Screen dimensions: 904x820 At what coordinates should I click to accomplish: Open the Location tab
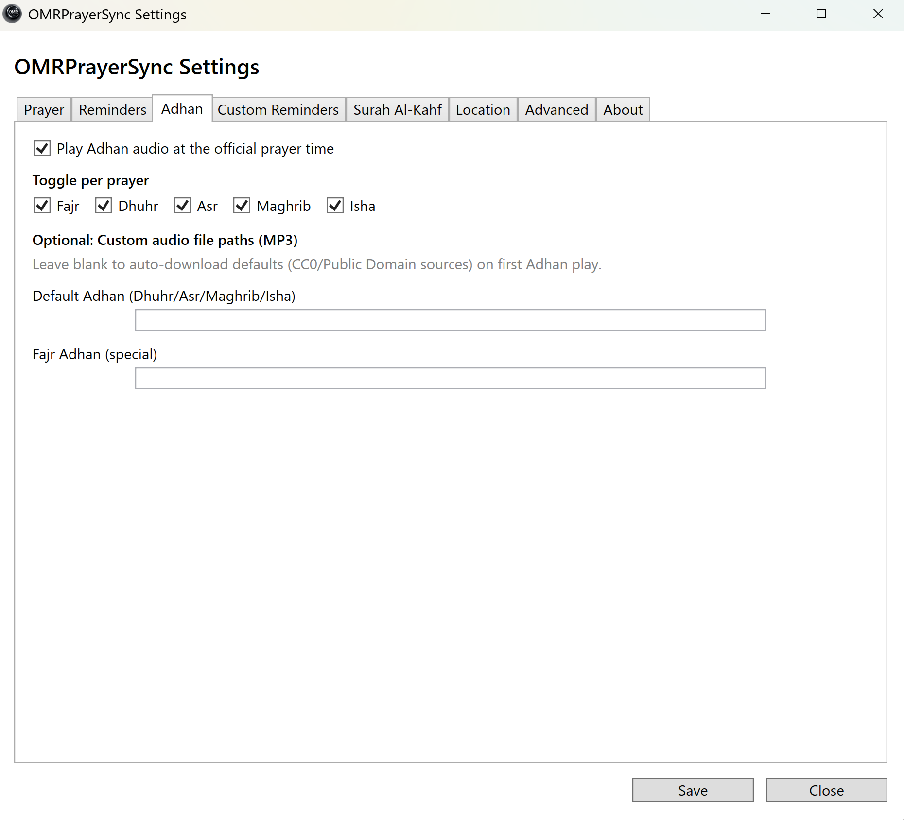[x=483, y=109]
